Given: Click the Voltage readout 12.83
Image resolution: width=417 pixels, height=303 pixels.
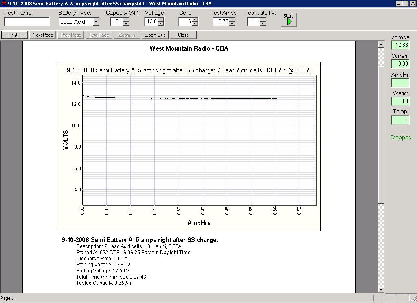Looking at the screenshot, I should [x=400, y=45].
